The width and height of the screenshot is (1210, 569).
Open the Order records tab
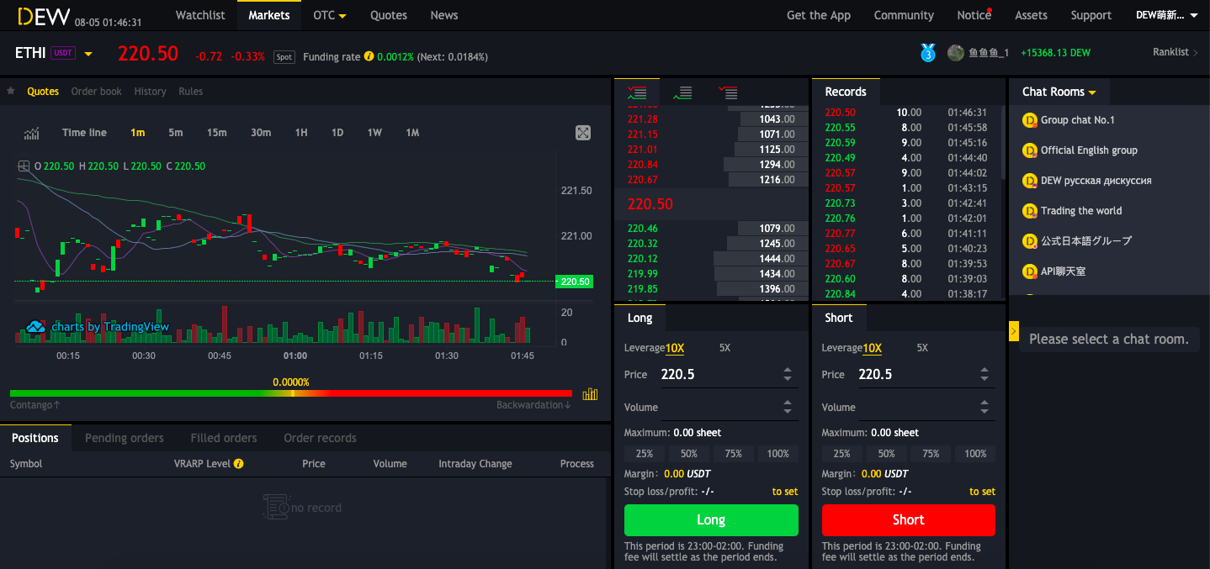[320, 438]
